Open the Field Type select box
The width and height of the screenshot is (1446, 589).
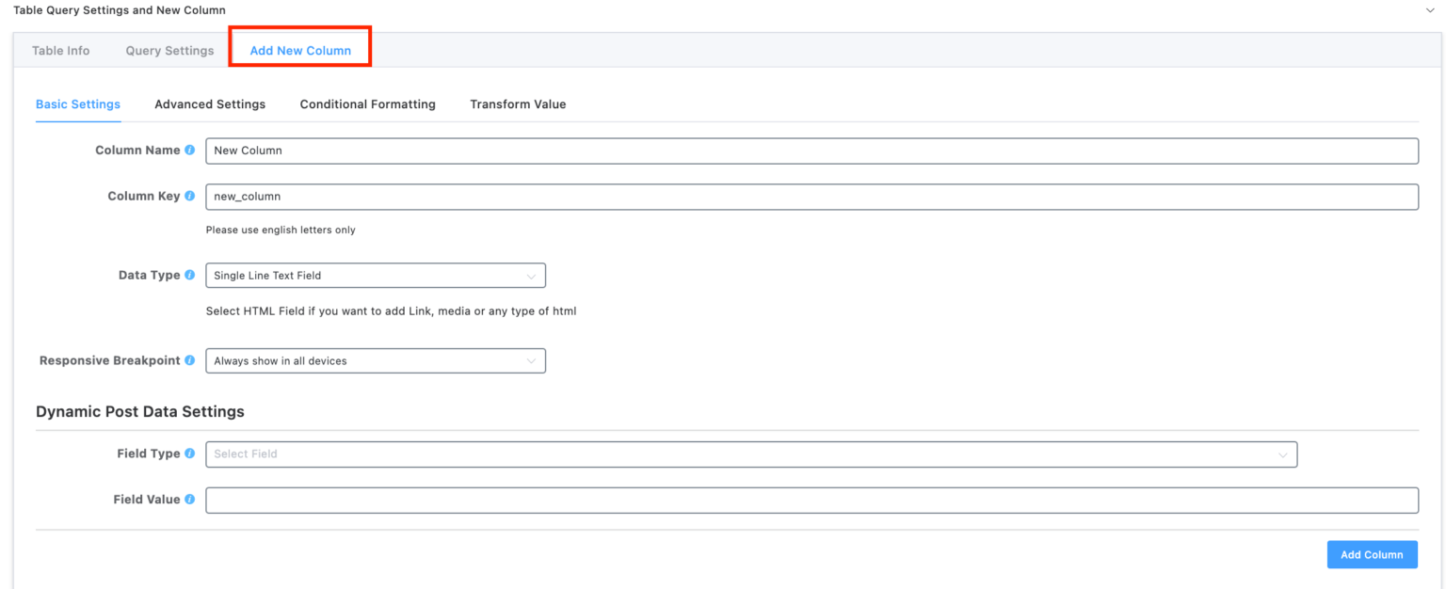point(750,454)
